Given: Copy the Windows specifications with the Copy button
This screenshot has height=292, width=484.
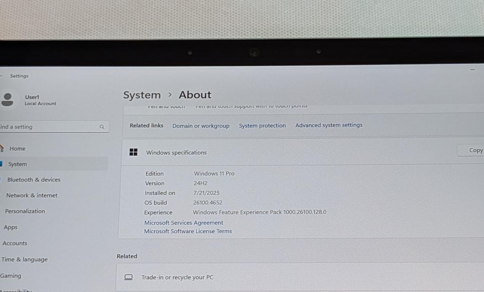Looking at the screenshot, I should [475, 150].
